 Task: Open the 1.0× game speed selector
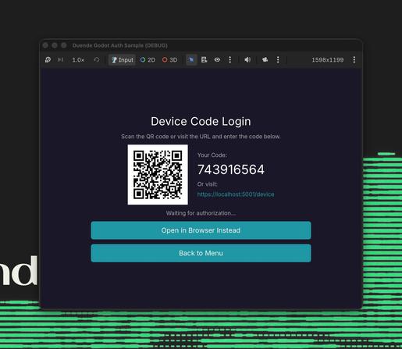78,60
